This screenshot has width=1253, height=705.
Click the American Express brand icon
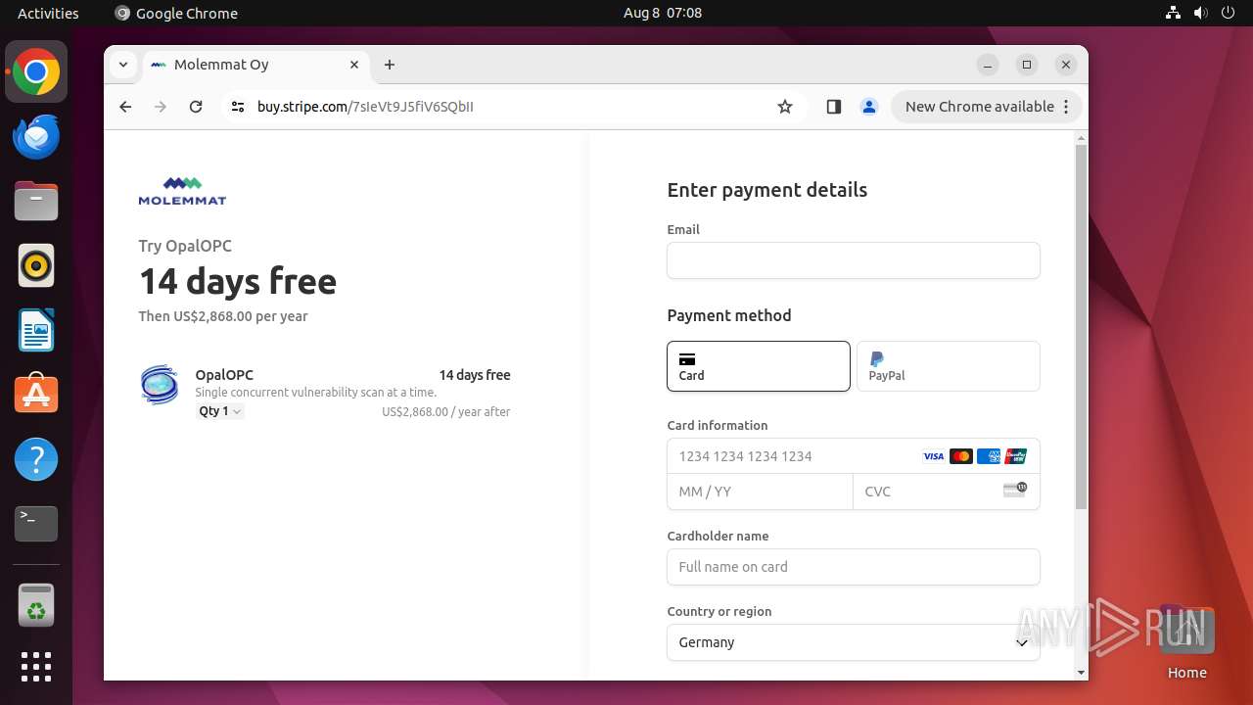coord(989,456)
